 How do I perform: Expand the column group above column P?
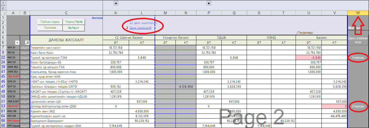pyautogui.click(x=209, y=3)
